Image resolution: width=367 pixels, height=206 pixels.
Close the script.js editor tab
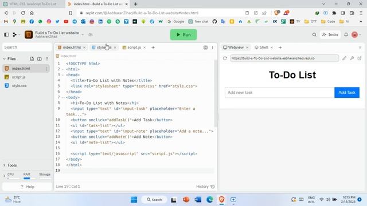click(145, 47)
